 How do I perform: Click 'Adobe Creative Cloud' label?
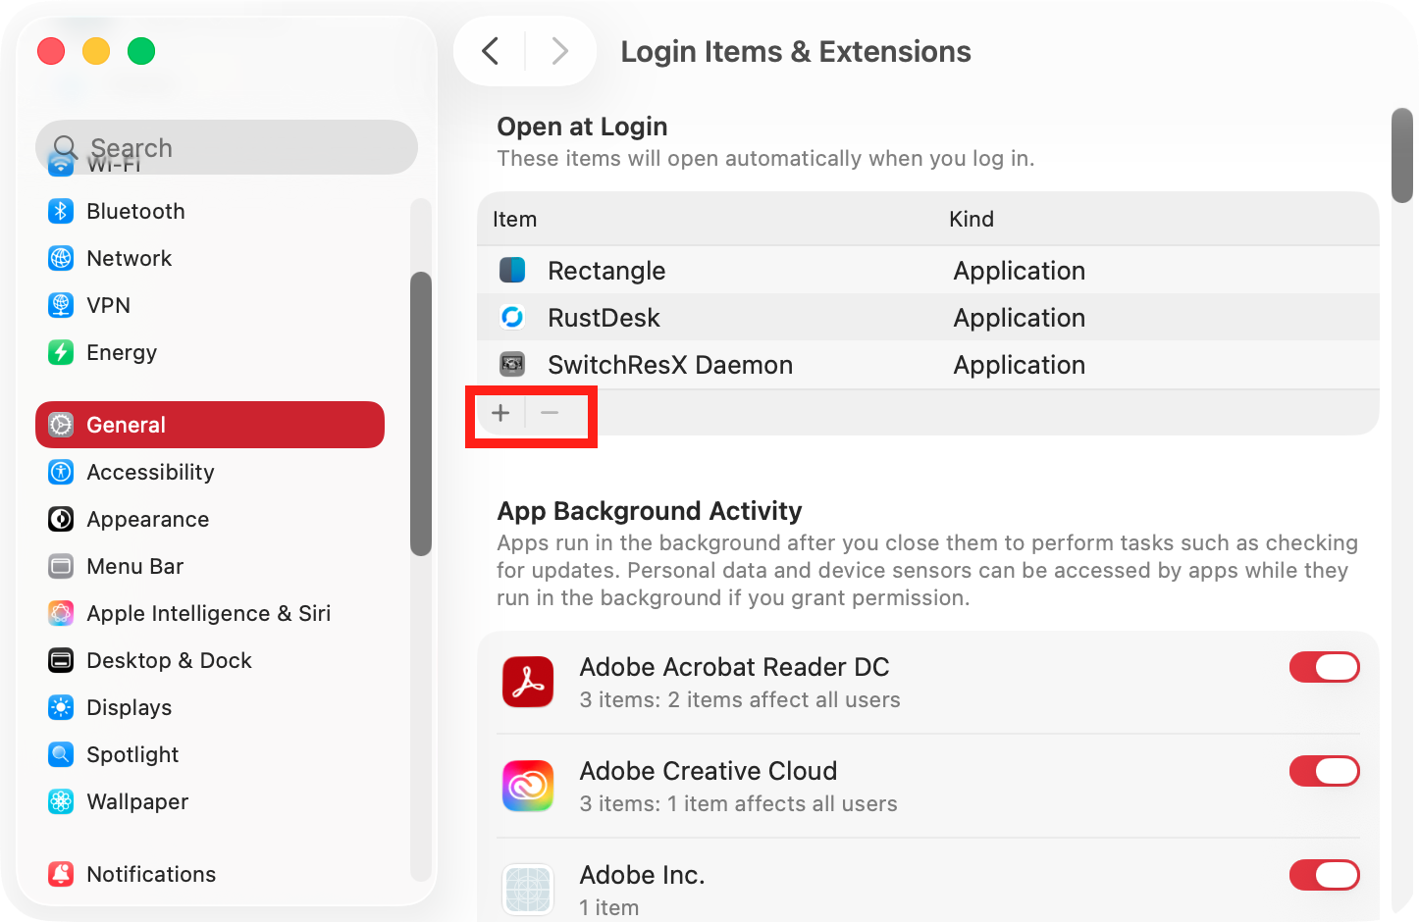pyautogui.click(x=709, y=771)
